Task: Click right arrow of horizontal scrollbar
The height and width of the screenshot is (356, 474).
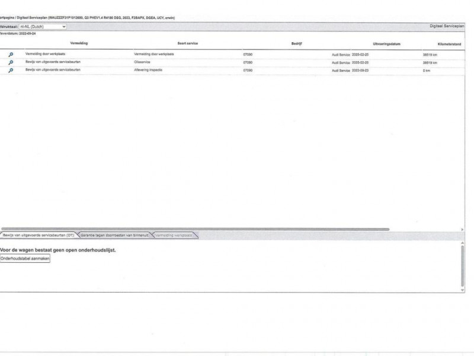Action: (x=462, y=229)
